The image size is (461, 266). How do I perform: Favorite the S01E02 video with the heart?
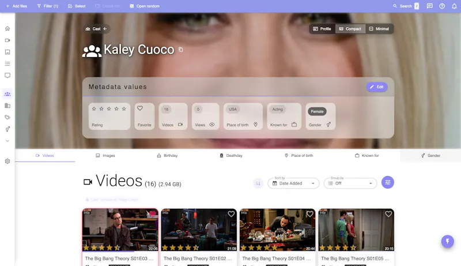coord(231,214)
